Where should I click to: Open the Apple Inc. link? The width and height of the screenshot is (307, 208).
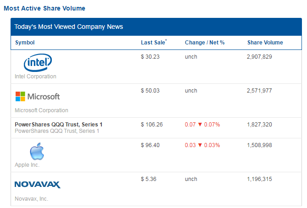tap(27, 165)
